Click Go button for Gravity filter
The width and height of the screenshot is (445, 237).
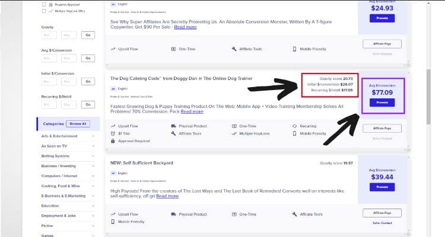88,35
